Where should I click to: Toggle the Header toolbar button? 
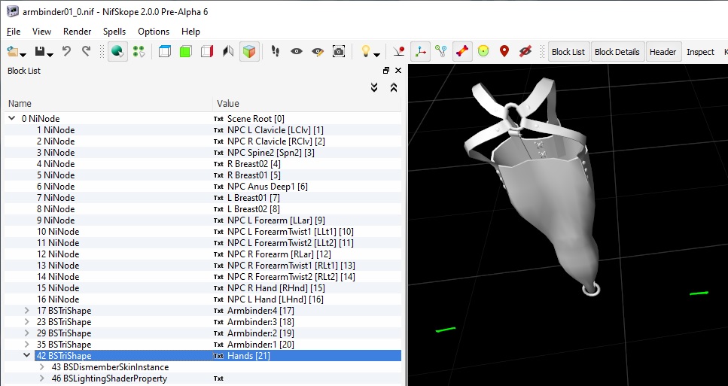pyautogui.click(x=663, y=52)
